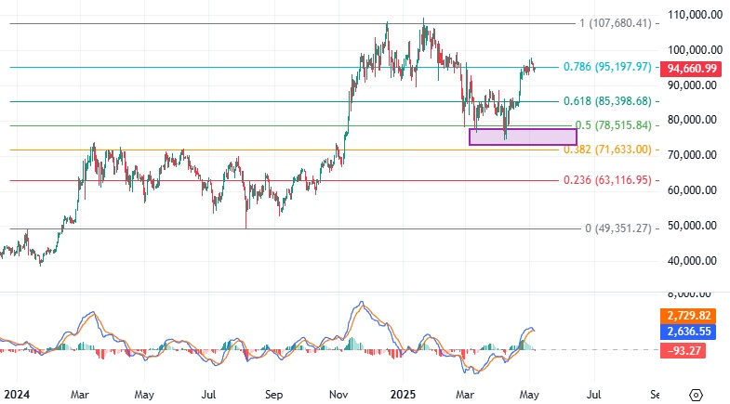Screen dimensions: 730x404
Task: Click the 50,000.00 price scale label
Action: [692, 226]
